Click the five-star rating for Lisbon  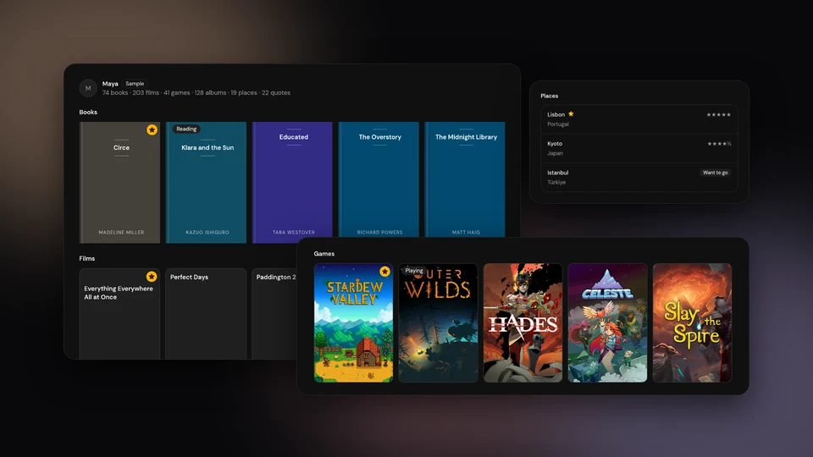pos(719,114)
